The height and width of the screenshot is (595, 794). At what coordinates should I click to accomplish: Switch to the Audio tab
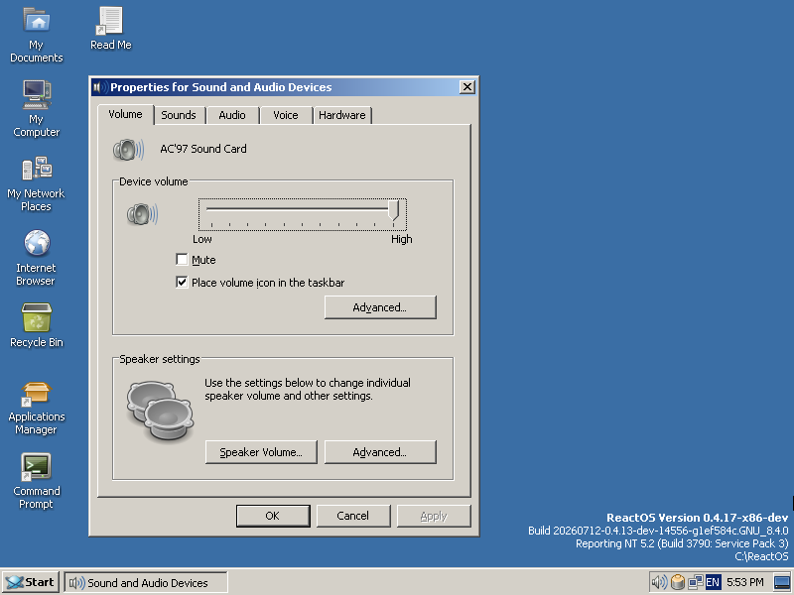click(x=232, y=115)
